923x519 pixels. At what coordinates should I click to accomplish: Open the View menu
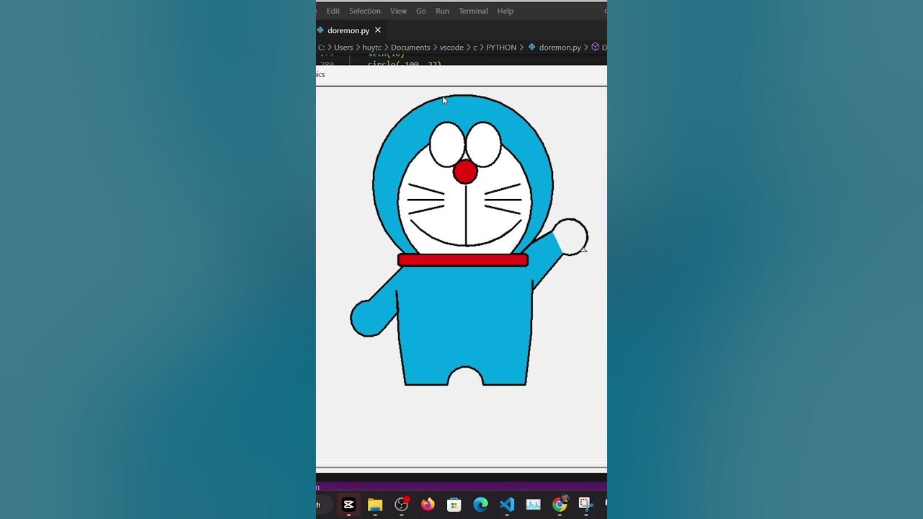pos(399,11)
